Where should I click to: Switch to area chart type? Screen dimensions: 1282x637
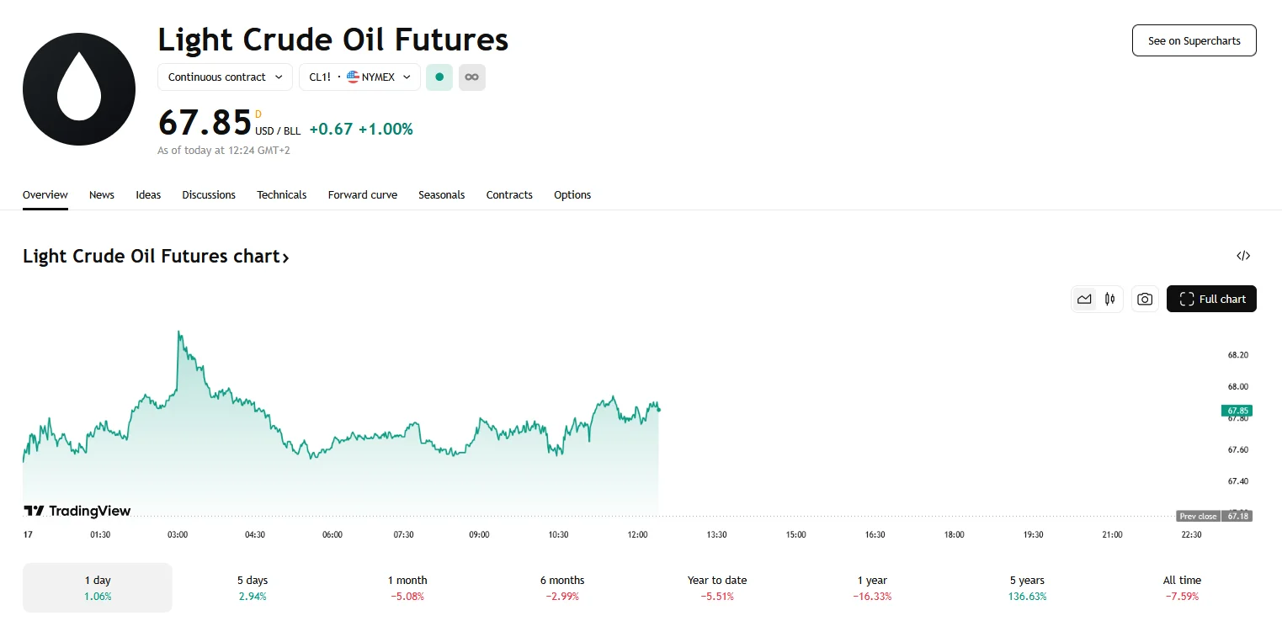tap(1084, 299)
